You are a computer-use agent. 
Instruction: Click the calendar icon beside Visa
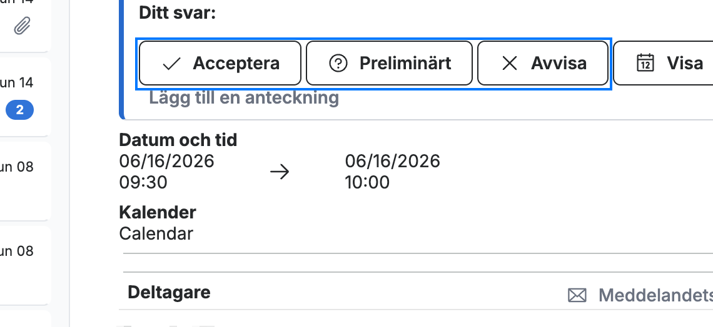tap(645, 63)
